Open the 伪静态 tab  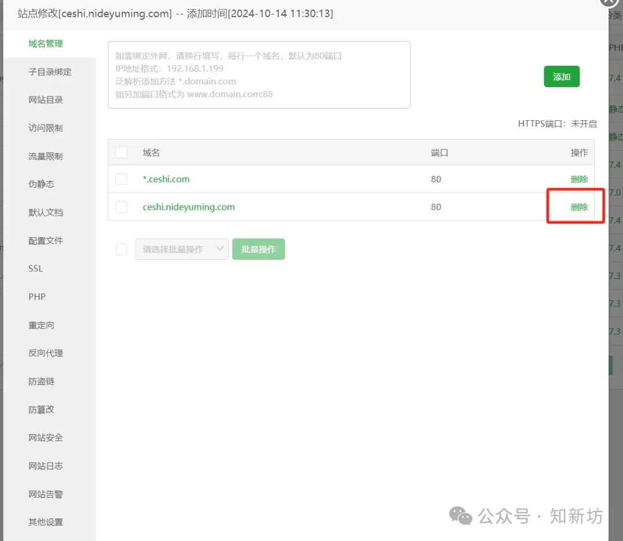click(41, 184)
